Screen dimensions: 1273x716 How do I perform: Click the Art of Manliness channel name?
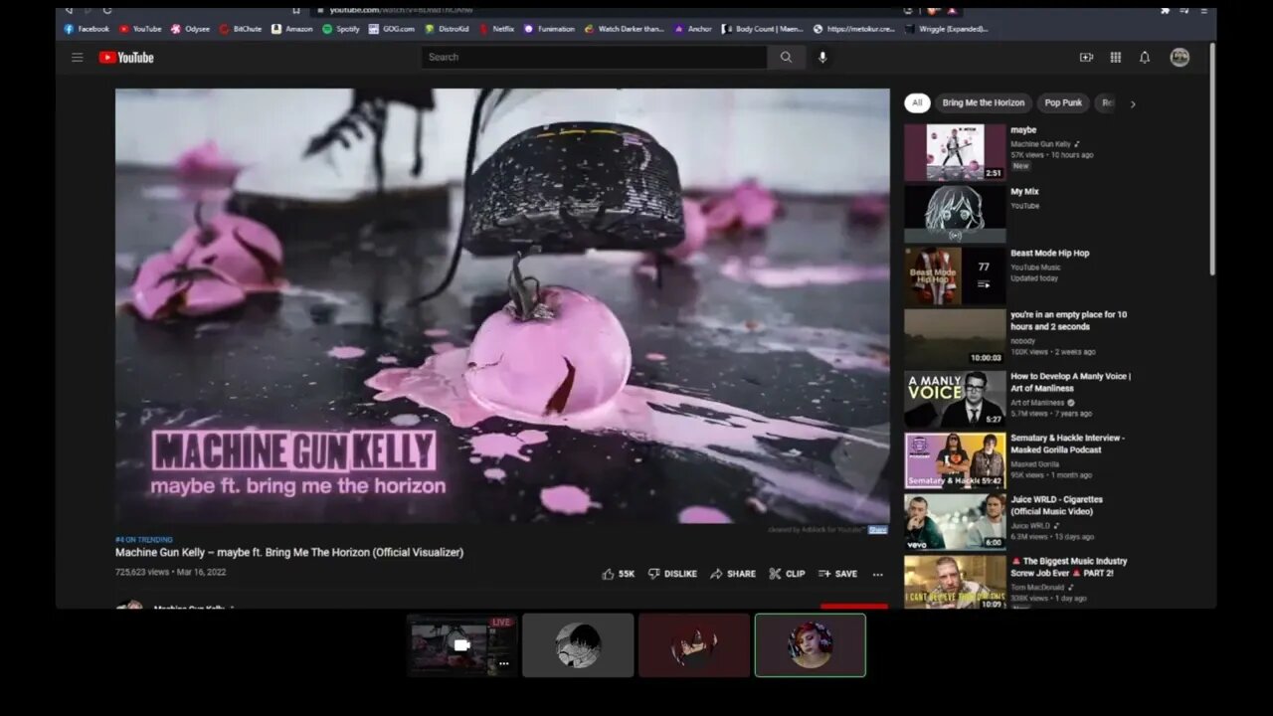[1037, 403]
